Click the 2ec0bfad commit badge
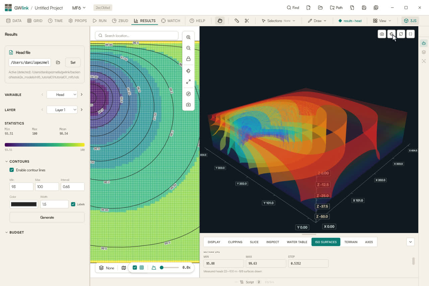Screen dimensions: 429x286 pos(103,8)
